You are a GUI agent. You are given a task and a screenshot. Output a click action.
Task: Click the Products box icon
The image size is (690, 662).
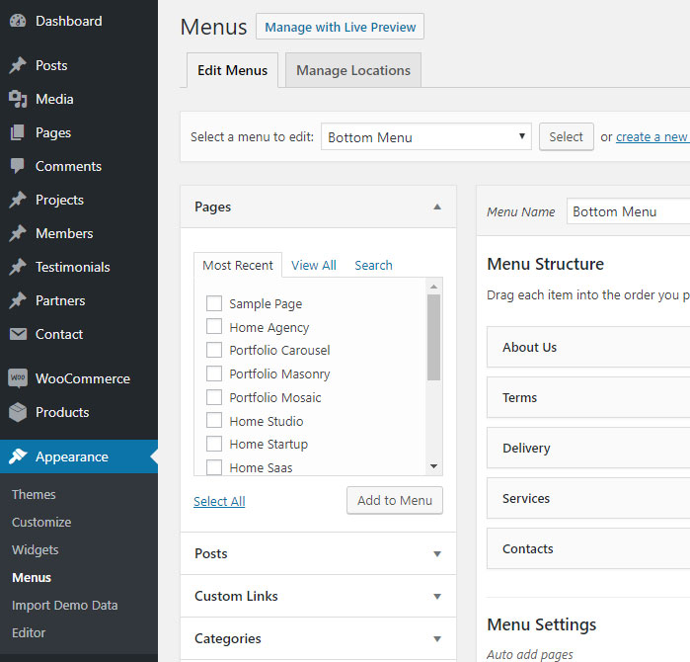[x=18, y=412]
